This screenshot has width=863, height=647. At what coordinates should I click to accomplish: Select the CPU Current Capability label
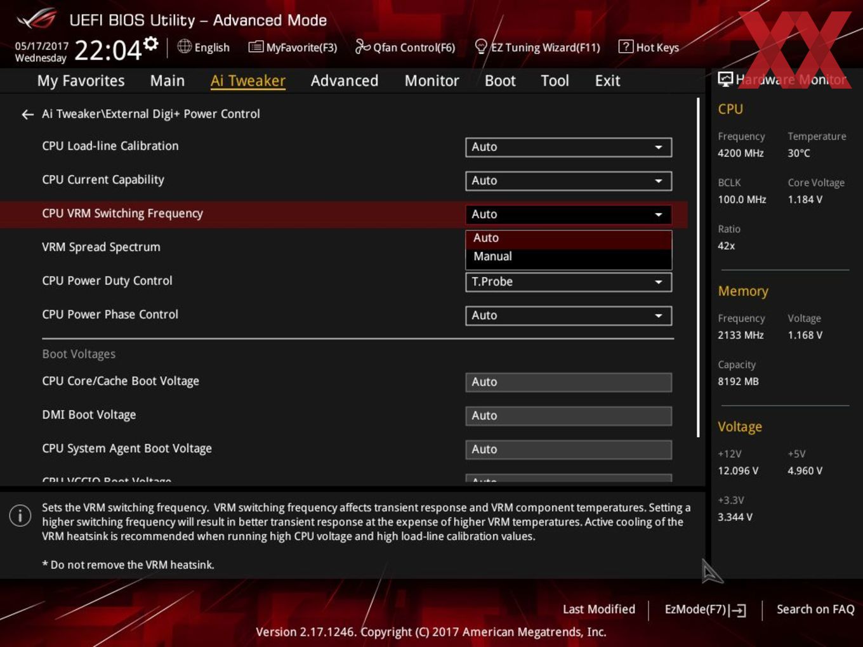click(x=103, y=180)
